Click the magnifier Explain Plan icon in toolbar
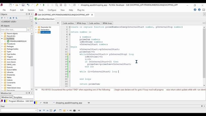 tap(57, 5)
